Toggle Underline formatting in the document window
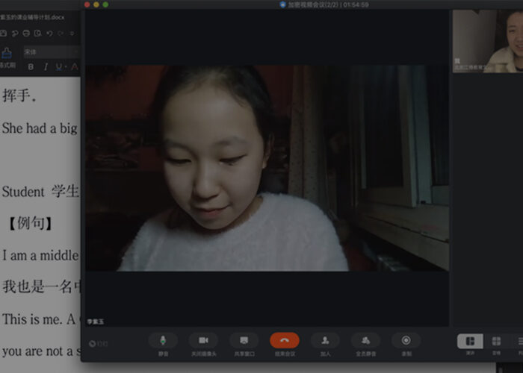 point(59,67)
